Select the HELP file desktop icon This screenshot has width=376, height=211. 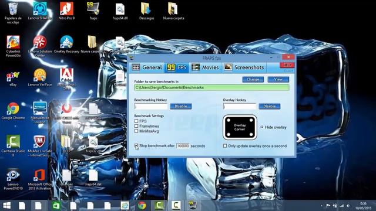coord(66,144)
